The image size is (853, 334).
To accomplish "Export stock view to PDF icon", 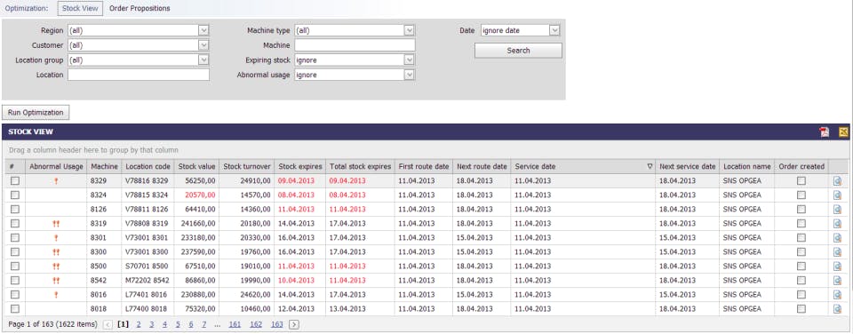I will pyautogui.click(x=825, y=131).
